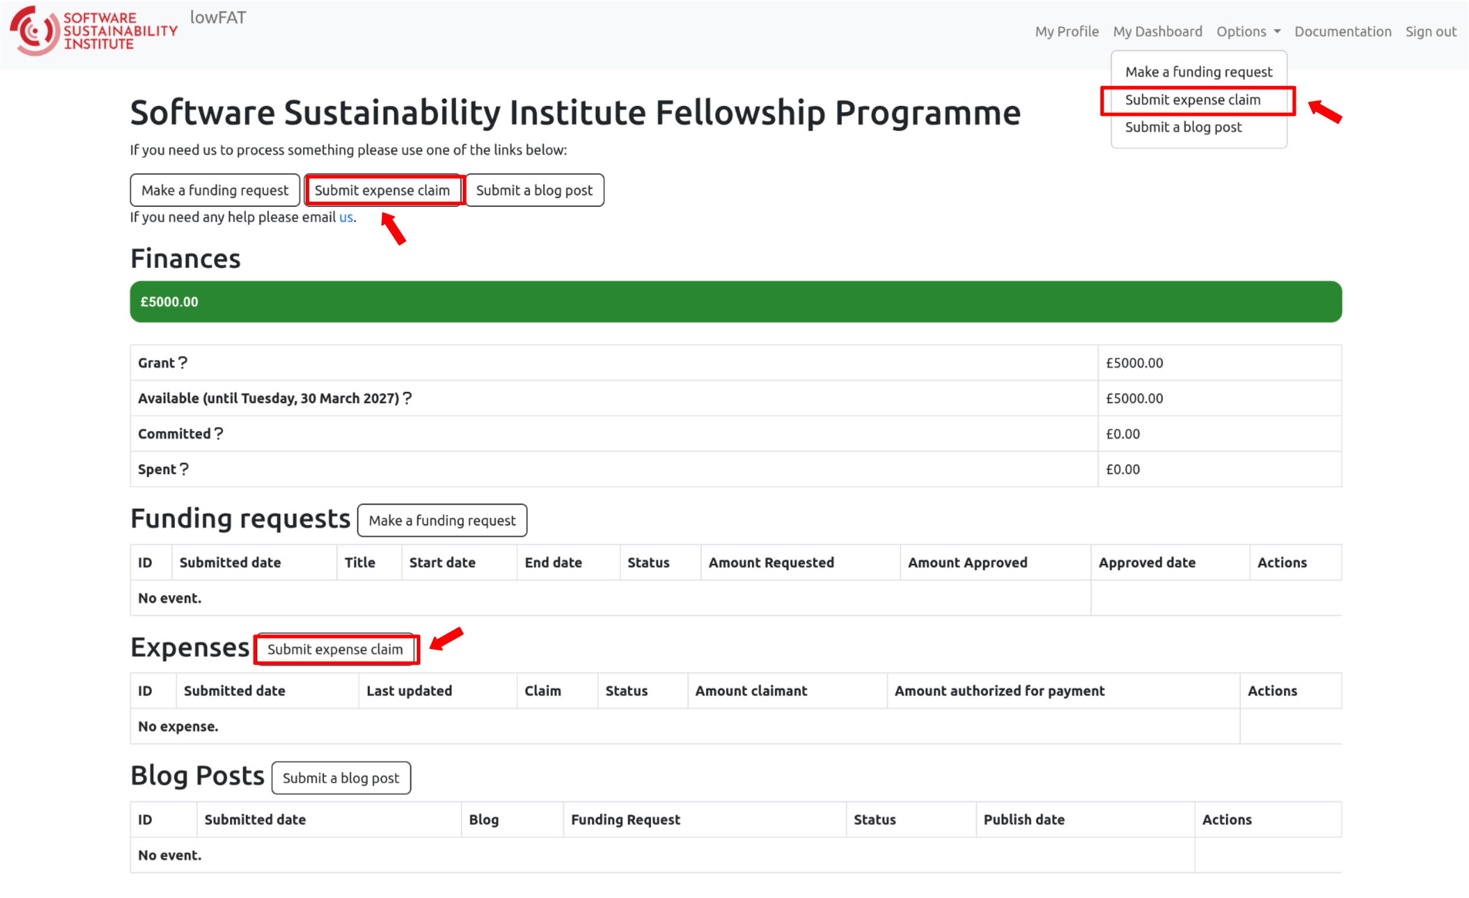Image resolution: width=1469 pixels, height=898 pixels.
Task: Click the Software Sustainability Institute logo
Action: pyautogui.click(x=93, y=31)
